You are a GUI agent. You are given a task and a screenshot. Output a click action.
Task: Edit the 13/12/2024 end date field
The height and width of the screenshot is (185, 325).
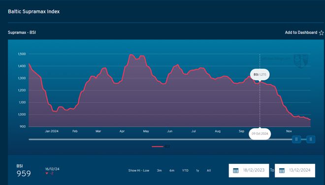coord(295,171)
